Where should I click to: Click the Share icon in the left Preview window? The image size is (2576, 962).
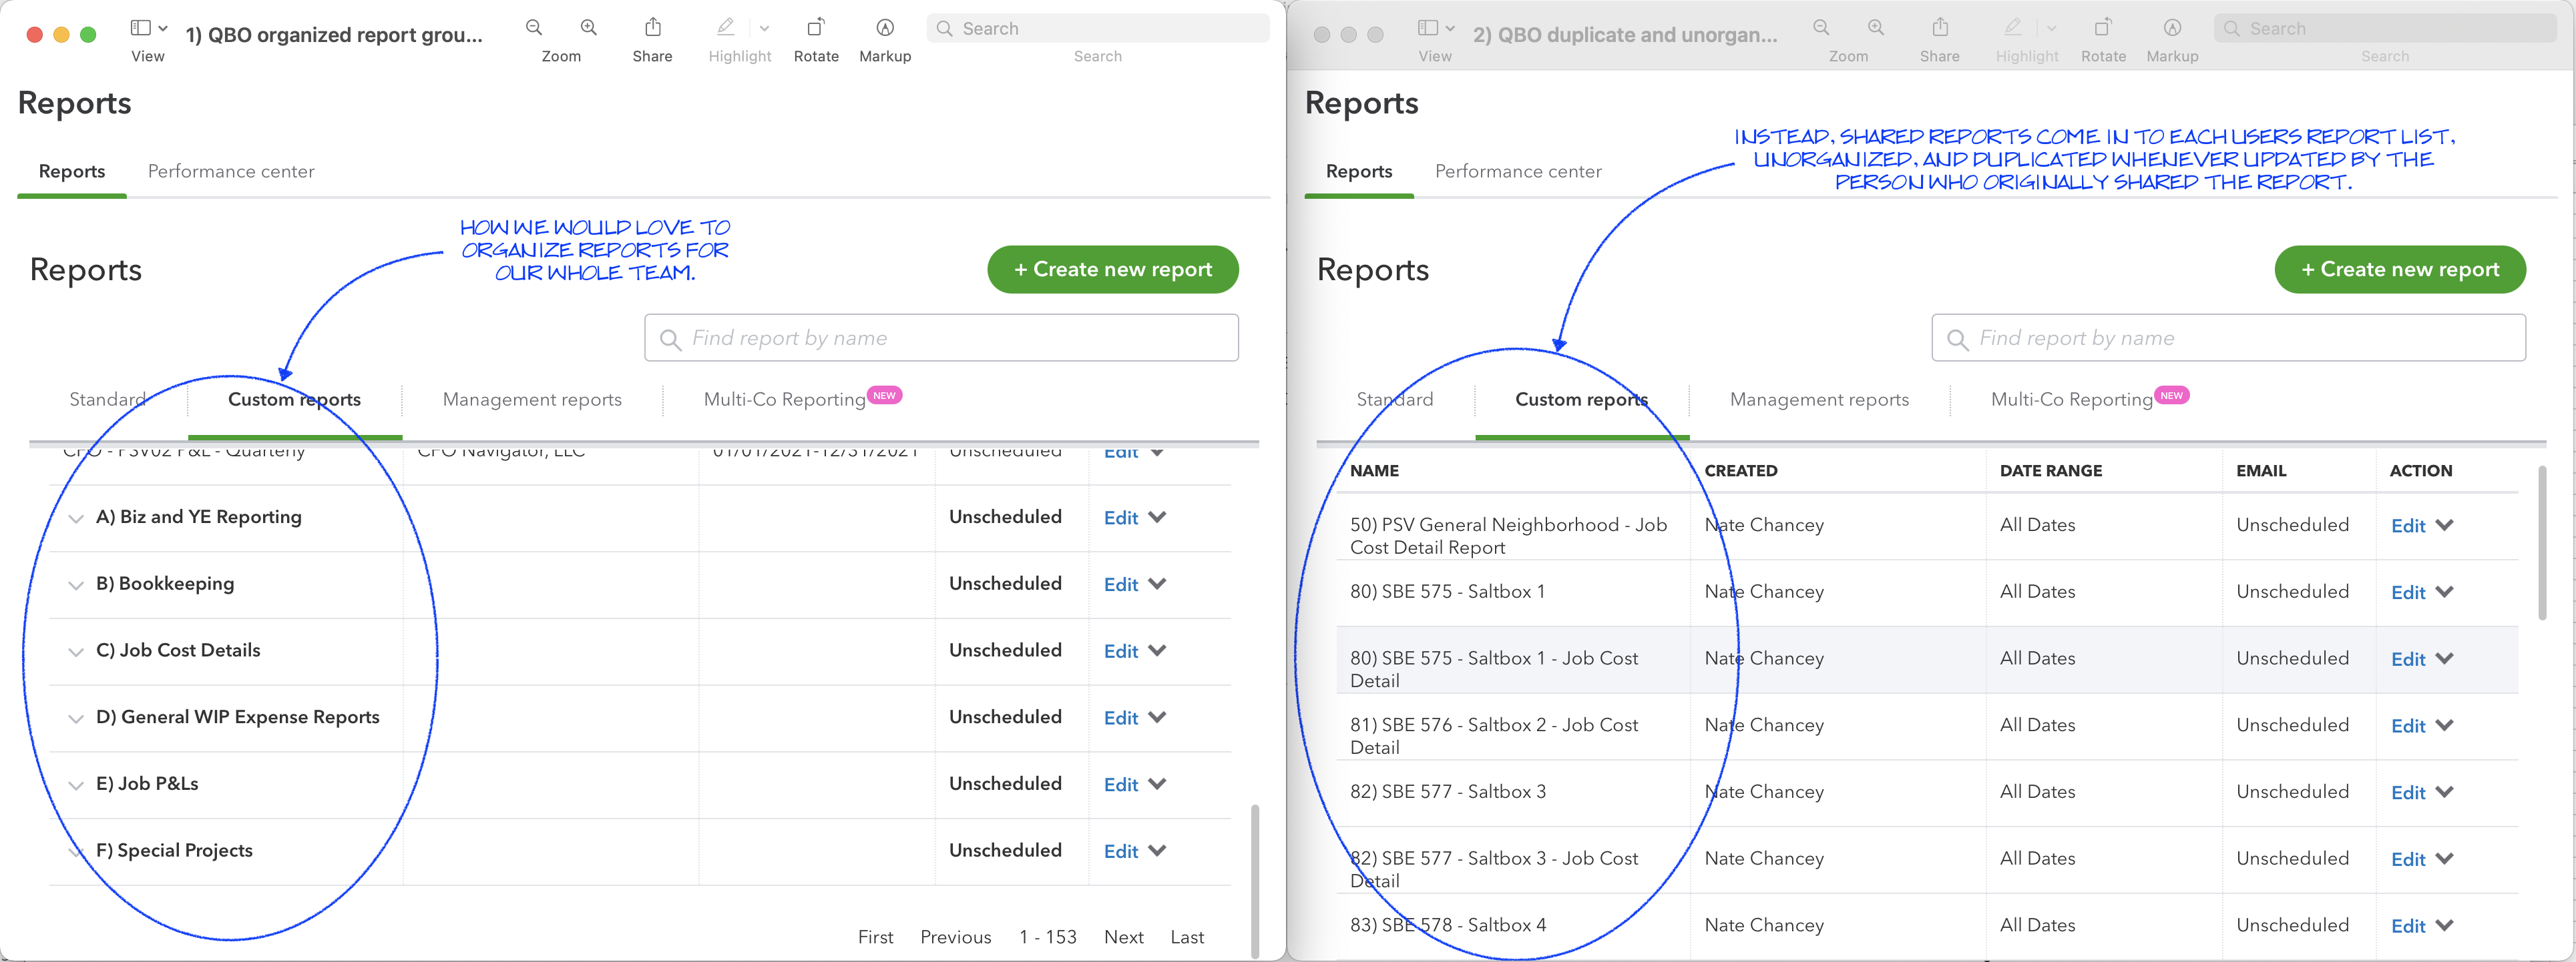(652, 27)
